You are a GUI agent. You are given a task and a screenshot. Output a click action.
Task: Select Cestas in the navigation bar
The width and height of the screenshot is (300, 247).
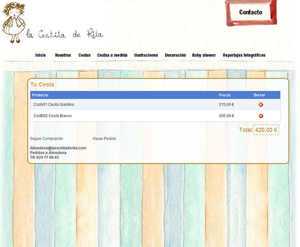click(x=84, y=55)
